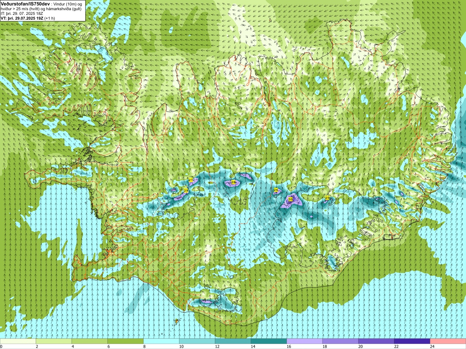
Task: Select the medium teal 12–14 legend swatch
Action: tap(233, 341)
